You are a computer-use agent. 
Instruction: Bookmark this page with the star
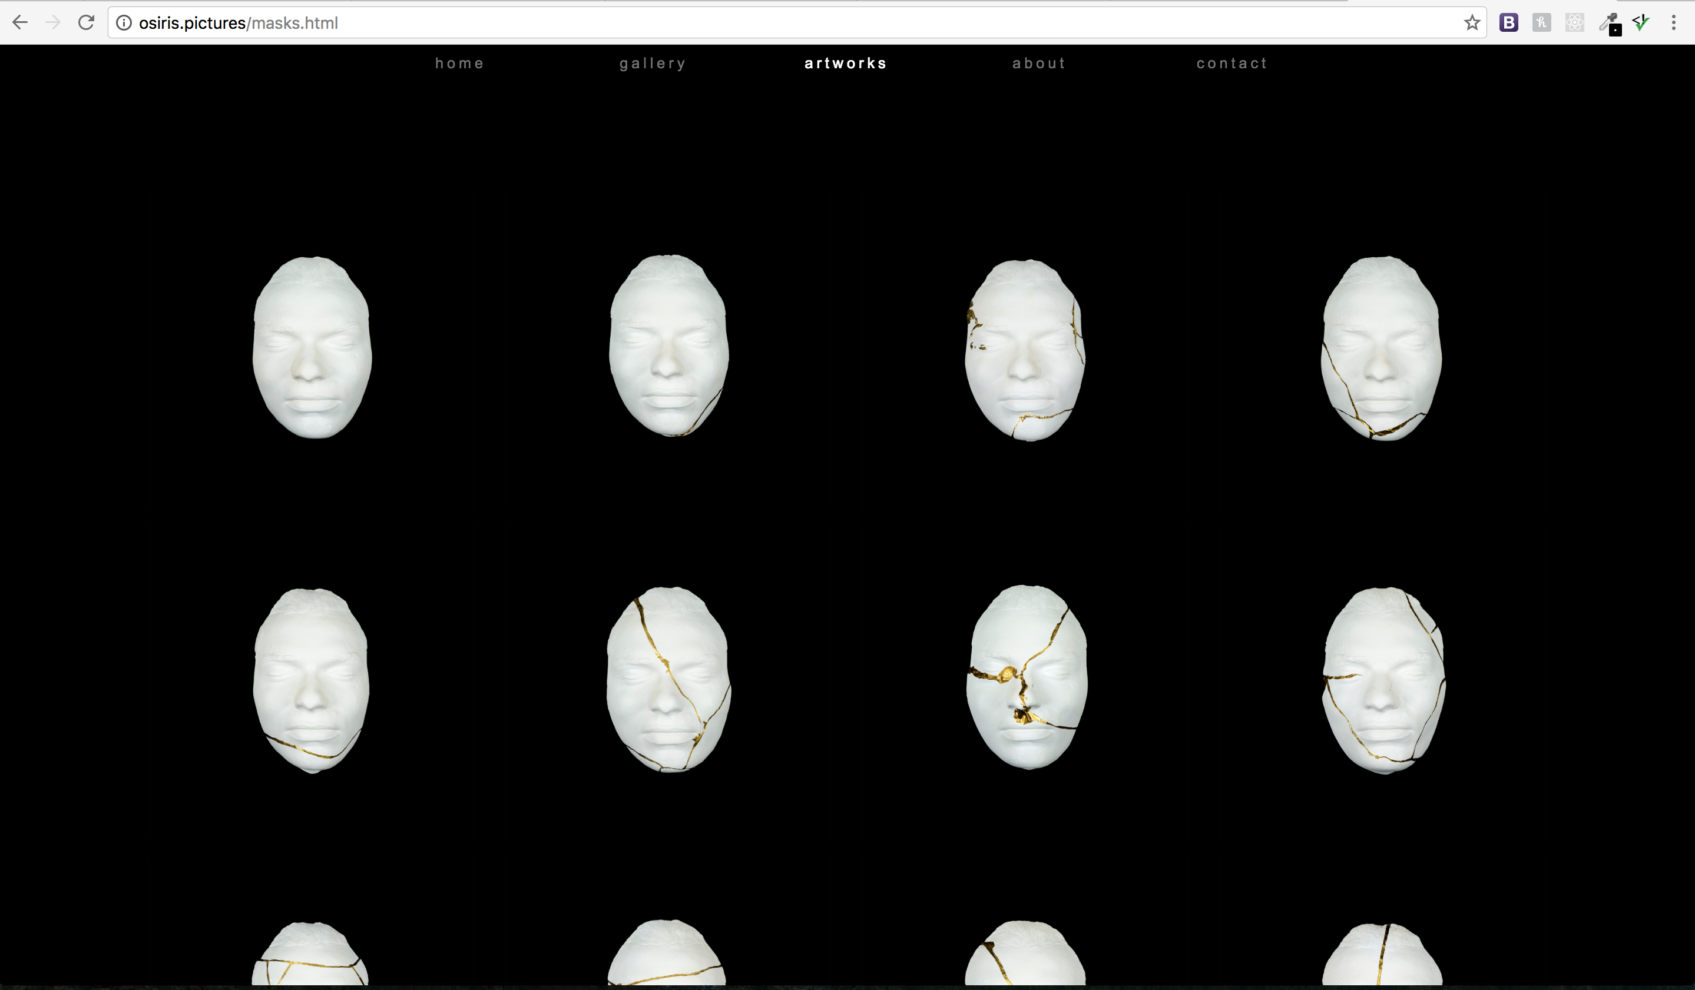tap(1472, 23)
